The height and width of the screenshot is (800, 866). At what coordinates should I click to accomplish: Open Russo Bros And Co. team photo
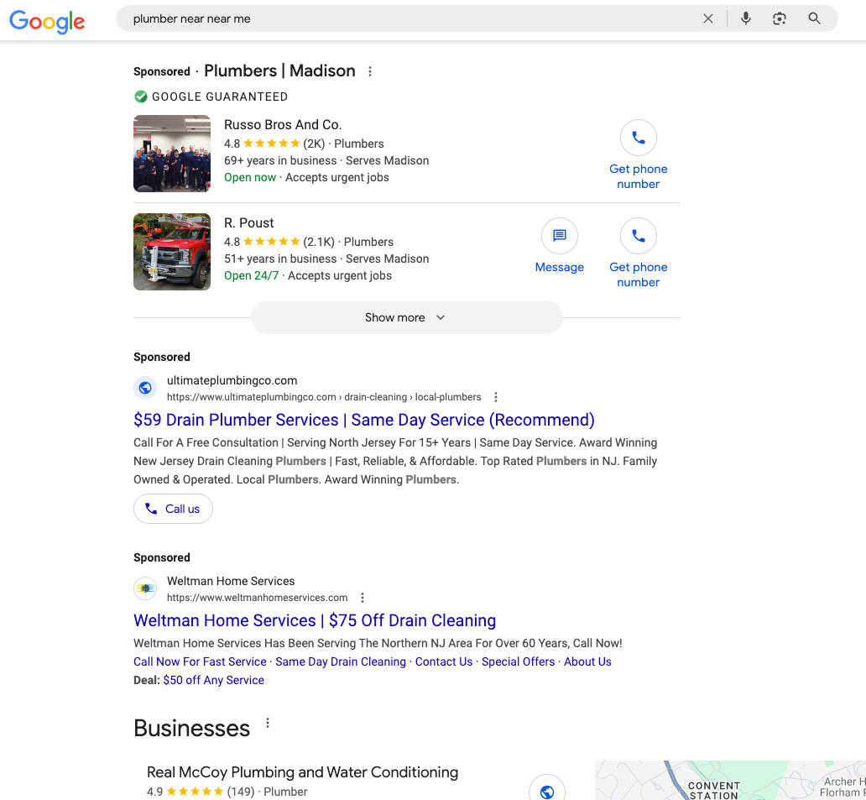click(172, 154)
